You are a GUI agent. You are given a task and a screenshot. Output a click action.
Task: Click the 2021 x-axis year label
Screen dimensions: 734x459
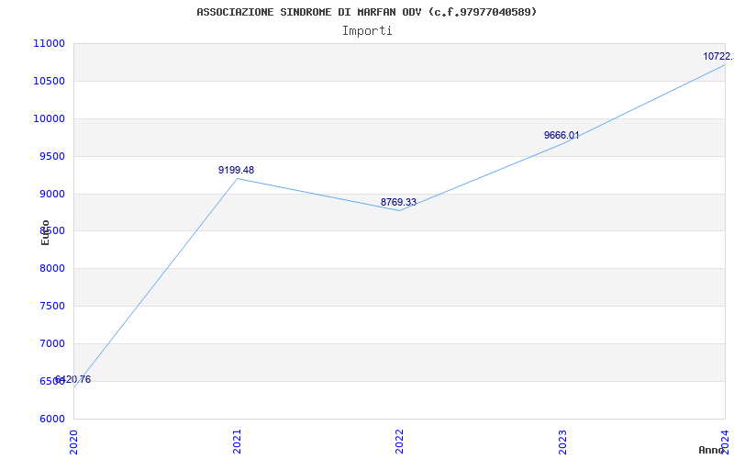click(238, 442)
